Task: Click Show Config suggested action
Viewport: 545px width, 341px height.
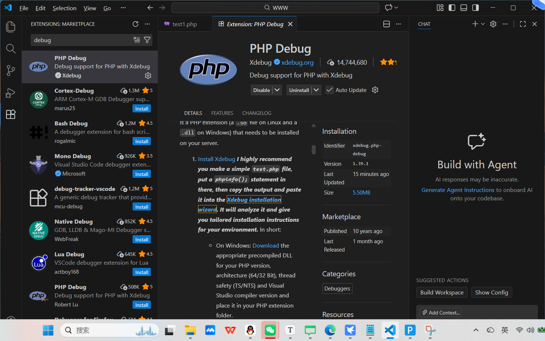Action: click(x=492, y=292)
